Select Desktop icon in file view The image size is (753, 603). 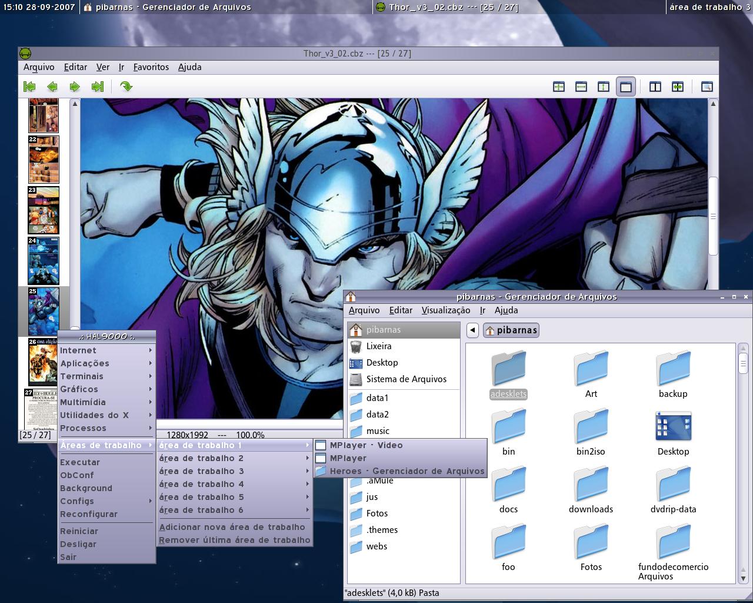click(x=673, y=433)
